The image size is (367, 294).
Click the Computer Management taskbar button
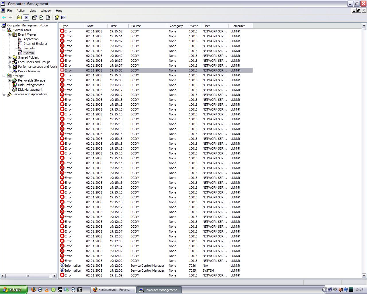tap(159, 290)
